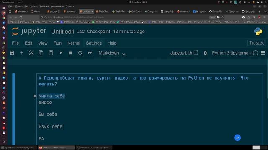Open the Kernel menu
Viewport: 268px width, 150px height.
pos(74,43)
